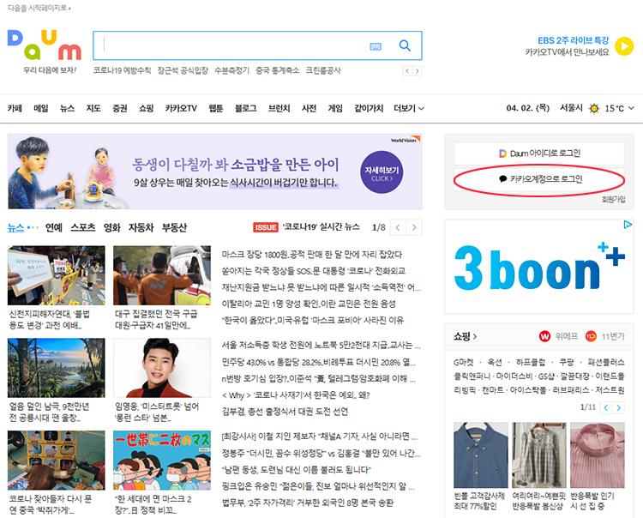Expand the 더보기 menu
Screen dimensions: 643x518
(409, 108)
